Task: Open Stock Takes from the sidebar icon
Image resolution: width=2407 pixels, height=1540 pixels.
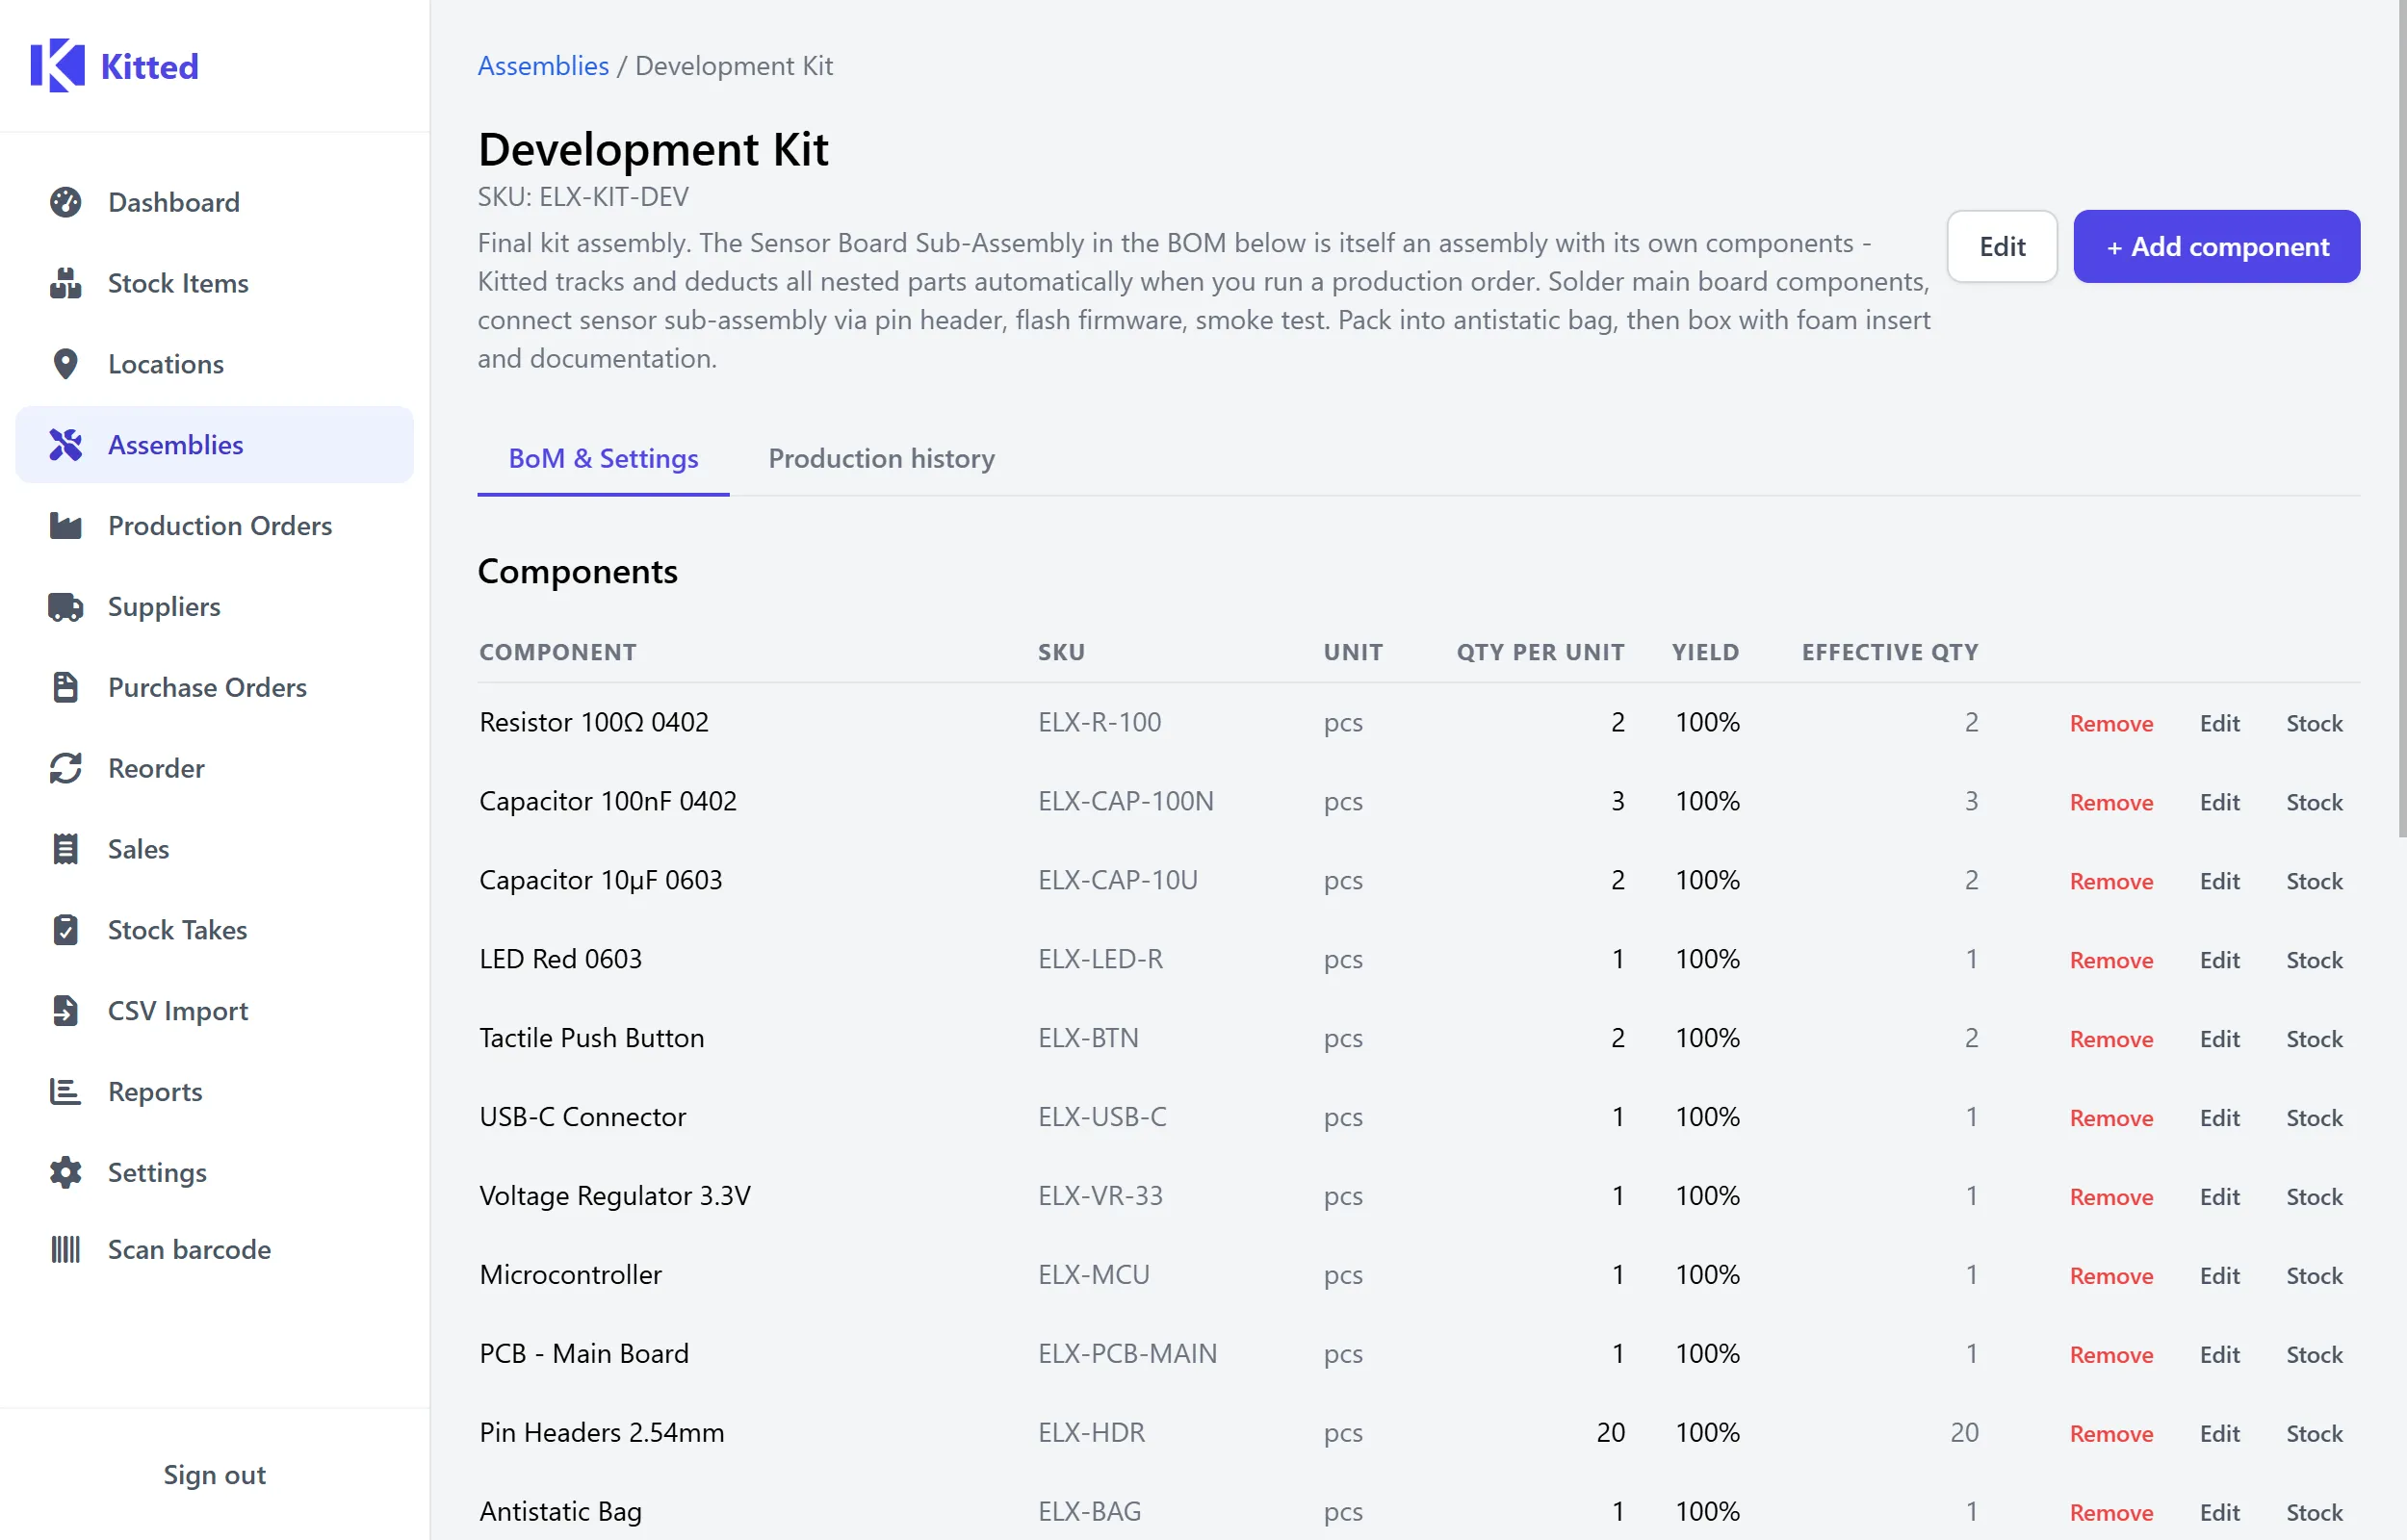Action: (66, 929)
